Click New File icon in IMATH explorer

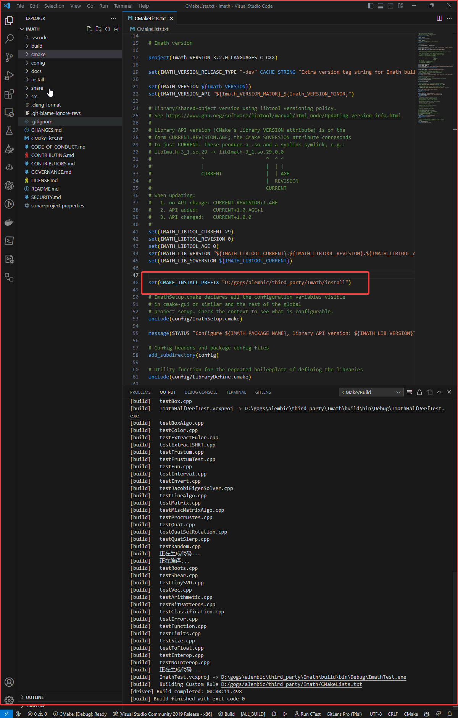pos(89,29)
